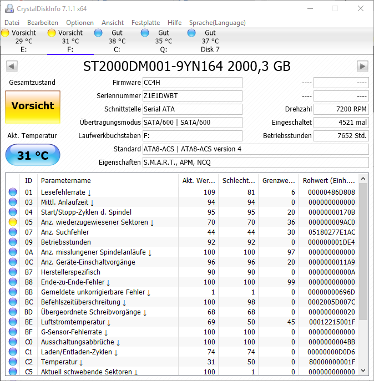
Task: Select the Anz. Suchfehler parameter name
Action: point(65,232)
